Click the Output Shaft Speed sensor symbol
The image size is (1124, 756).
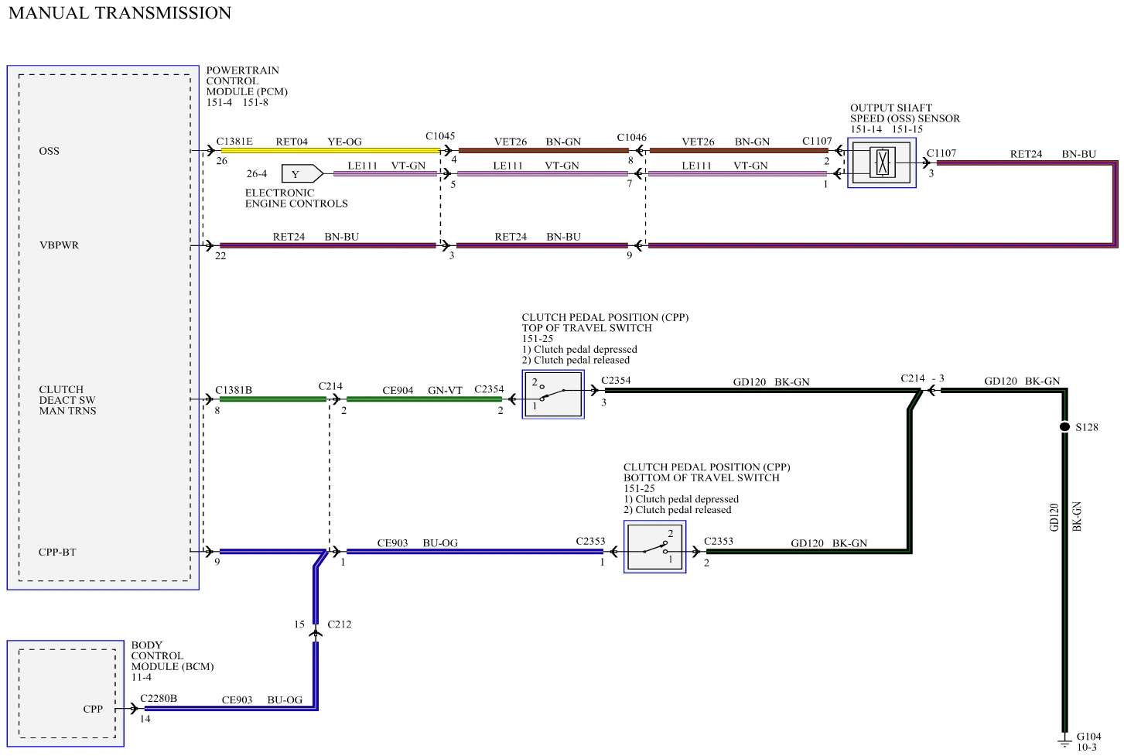coord(882,163)
